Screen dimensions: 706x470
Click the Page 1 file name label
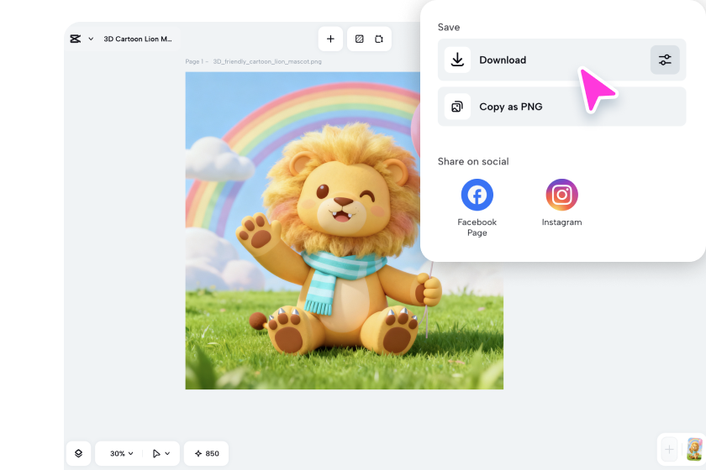tap(254, 61)
